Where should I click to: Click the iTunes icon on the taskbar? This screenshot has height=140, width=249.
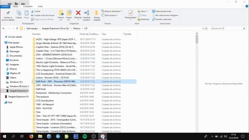coord(103,136)
